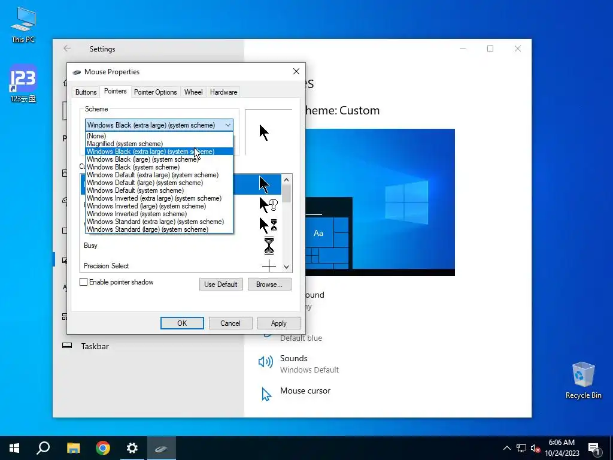Open the Recycle Bin icon

583,380
